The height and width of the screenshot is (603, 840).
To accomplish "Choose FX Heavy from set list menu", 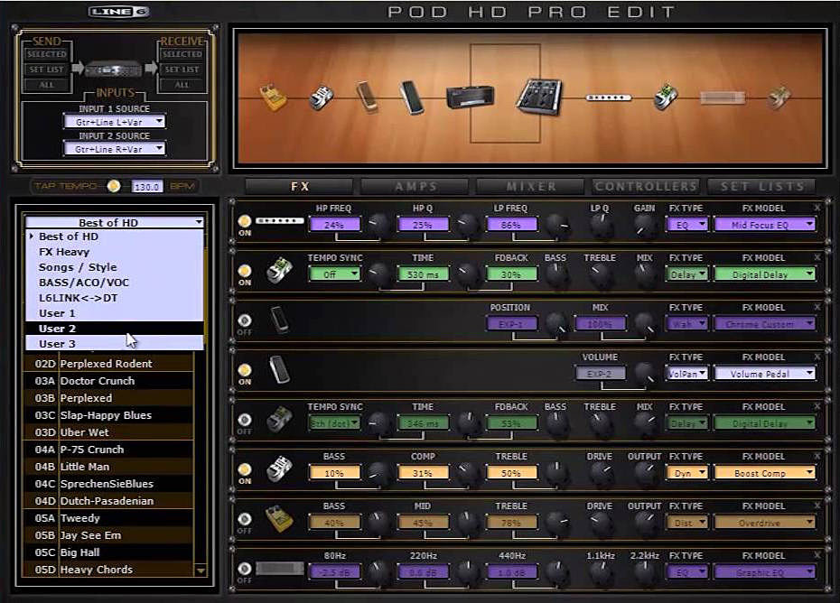I will click(114, 252).
